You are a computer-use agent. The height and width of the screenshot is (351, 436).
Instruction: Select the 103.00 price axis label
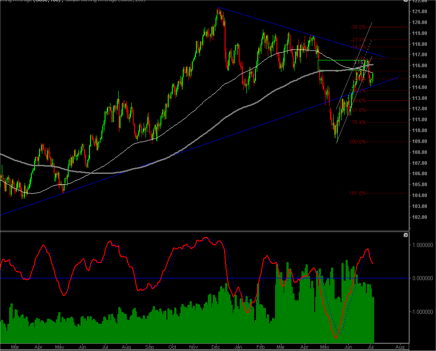(x=420, y=206)
